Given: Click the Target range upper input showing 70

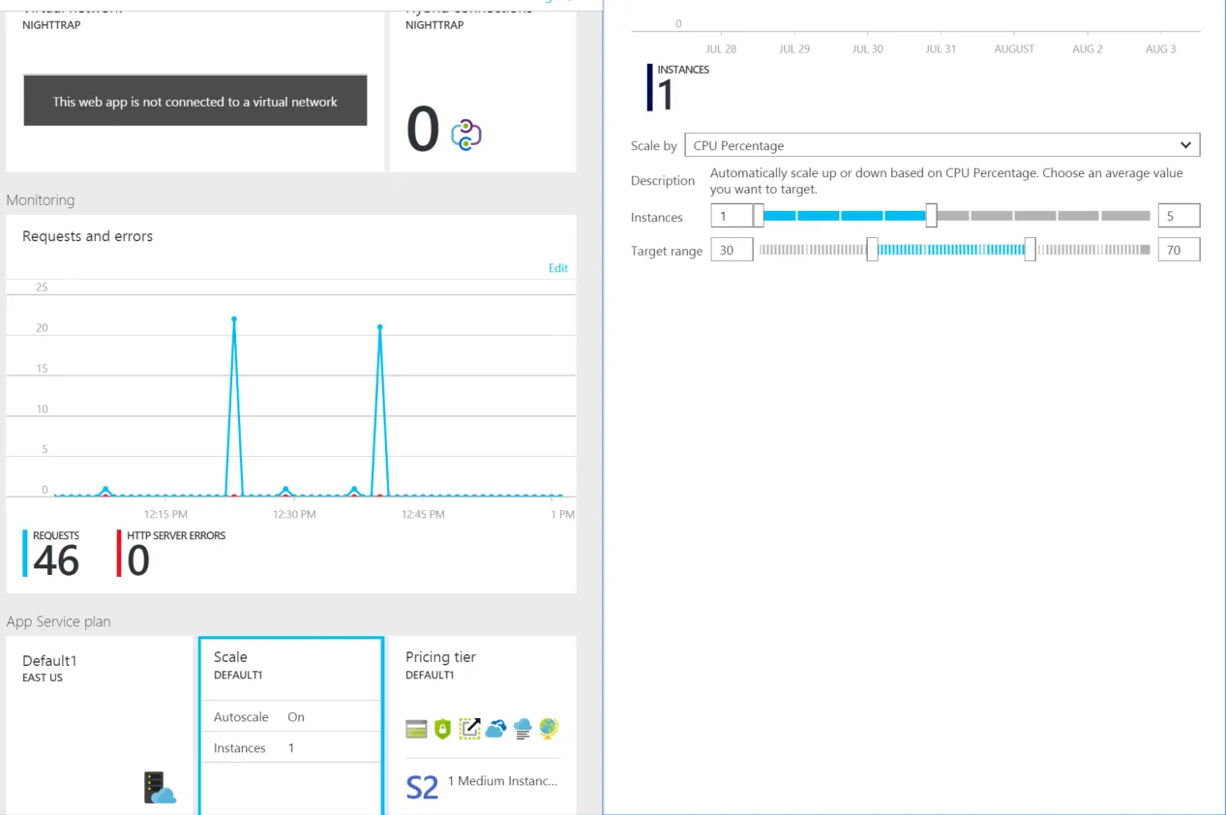Looking at the screenshot, I should [x=1179, y=250].
